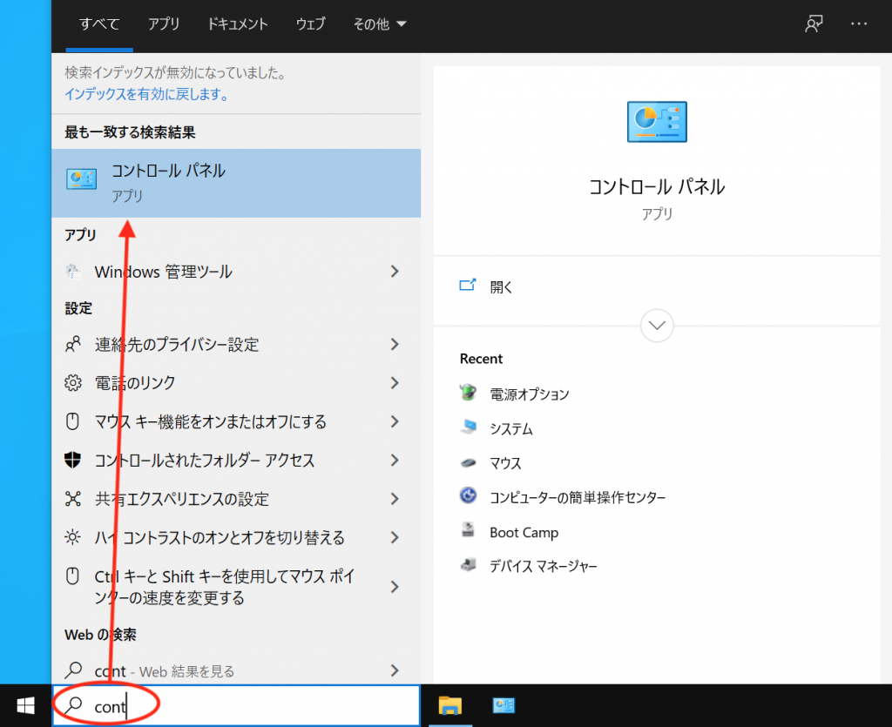Click the search magnifier in the taskbar box

tap(73, 706)
